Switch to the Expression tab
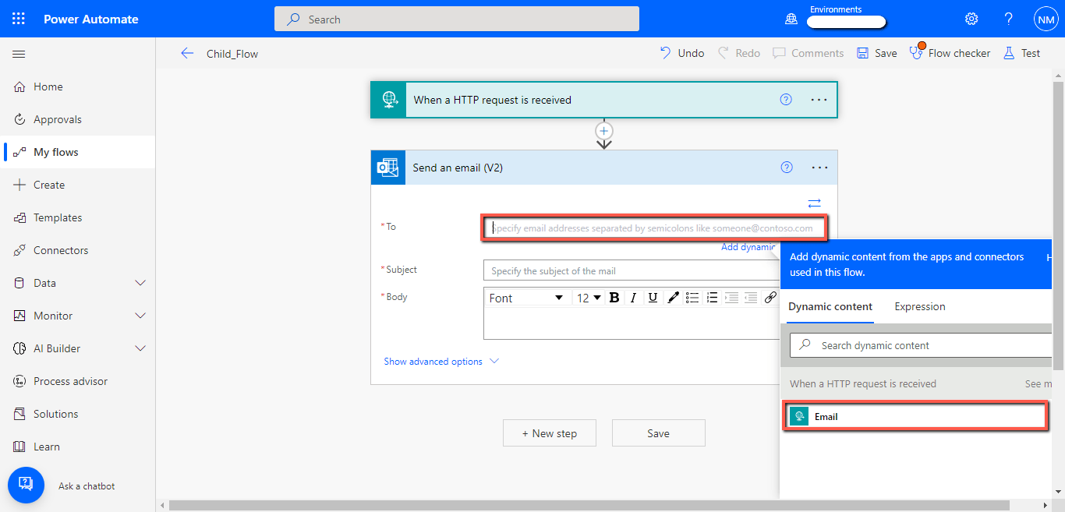The height and width of the screenshot is (512, 1065). (920, 306)
